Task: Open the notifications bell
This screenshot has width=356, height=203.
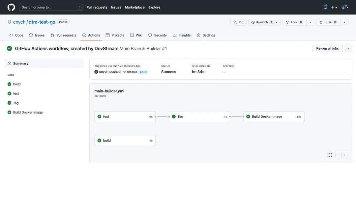Action: [325, 7]
